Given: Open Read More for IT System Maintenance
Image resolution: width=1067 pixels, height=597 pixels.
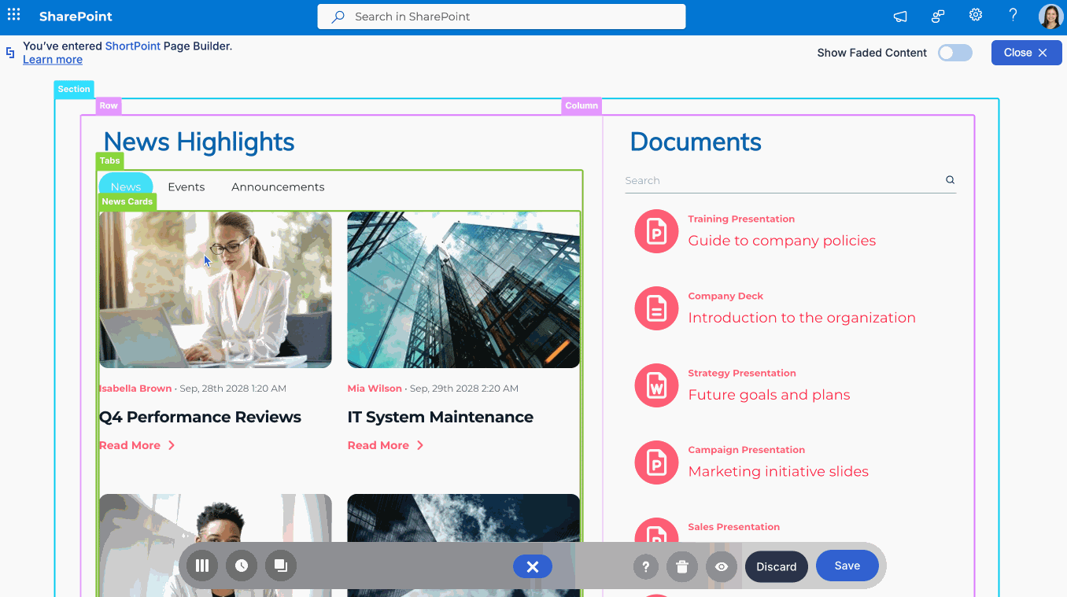Looking at the screenshot, I should click(x=378, y=445).
